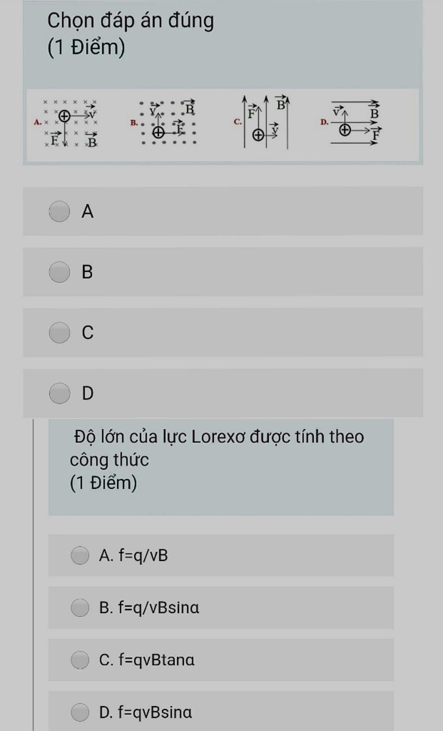The height and width of the screenshot is (731, 443).
Task: Choose radio option f=q/vB
Action: point(80,555)
